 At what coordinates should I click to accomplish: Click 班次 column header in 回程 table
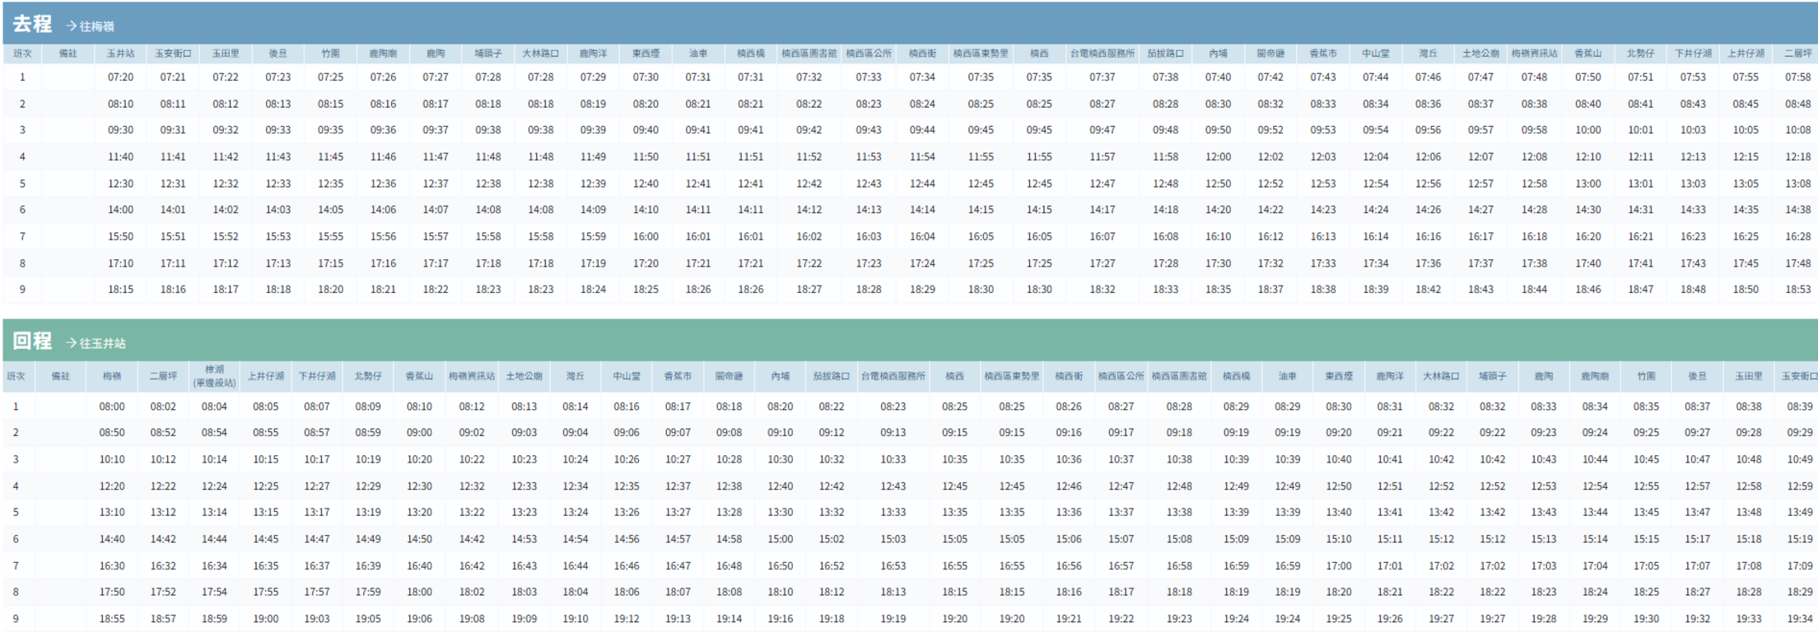(x=16, y=376)
